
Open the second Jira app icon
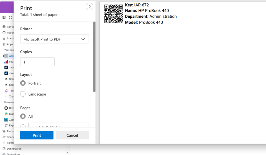pyautogui.click(x=6, y=73)
